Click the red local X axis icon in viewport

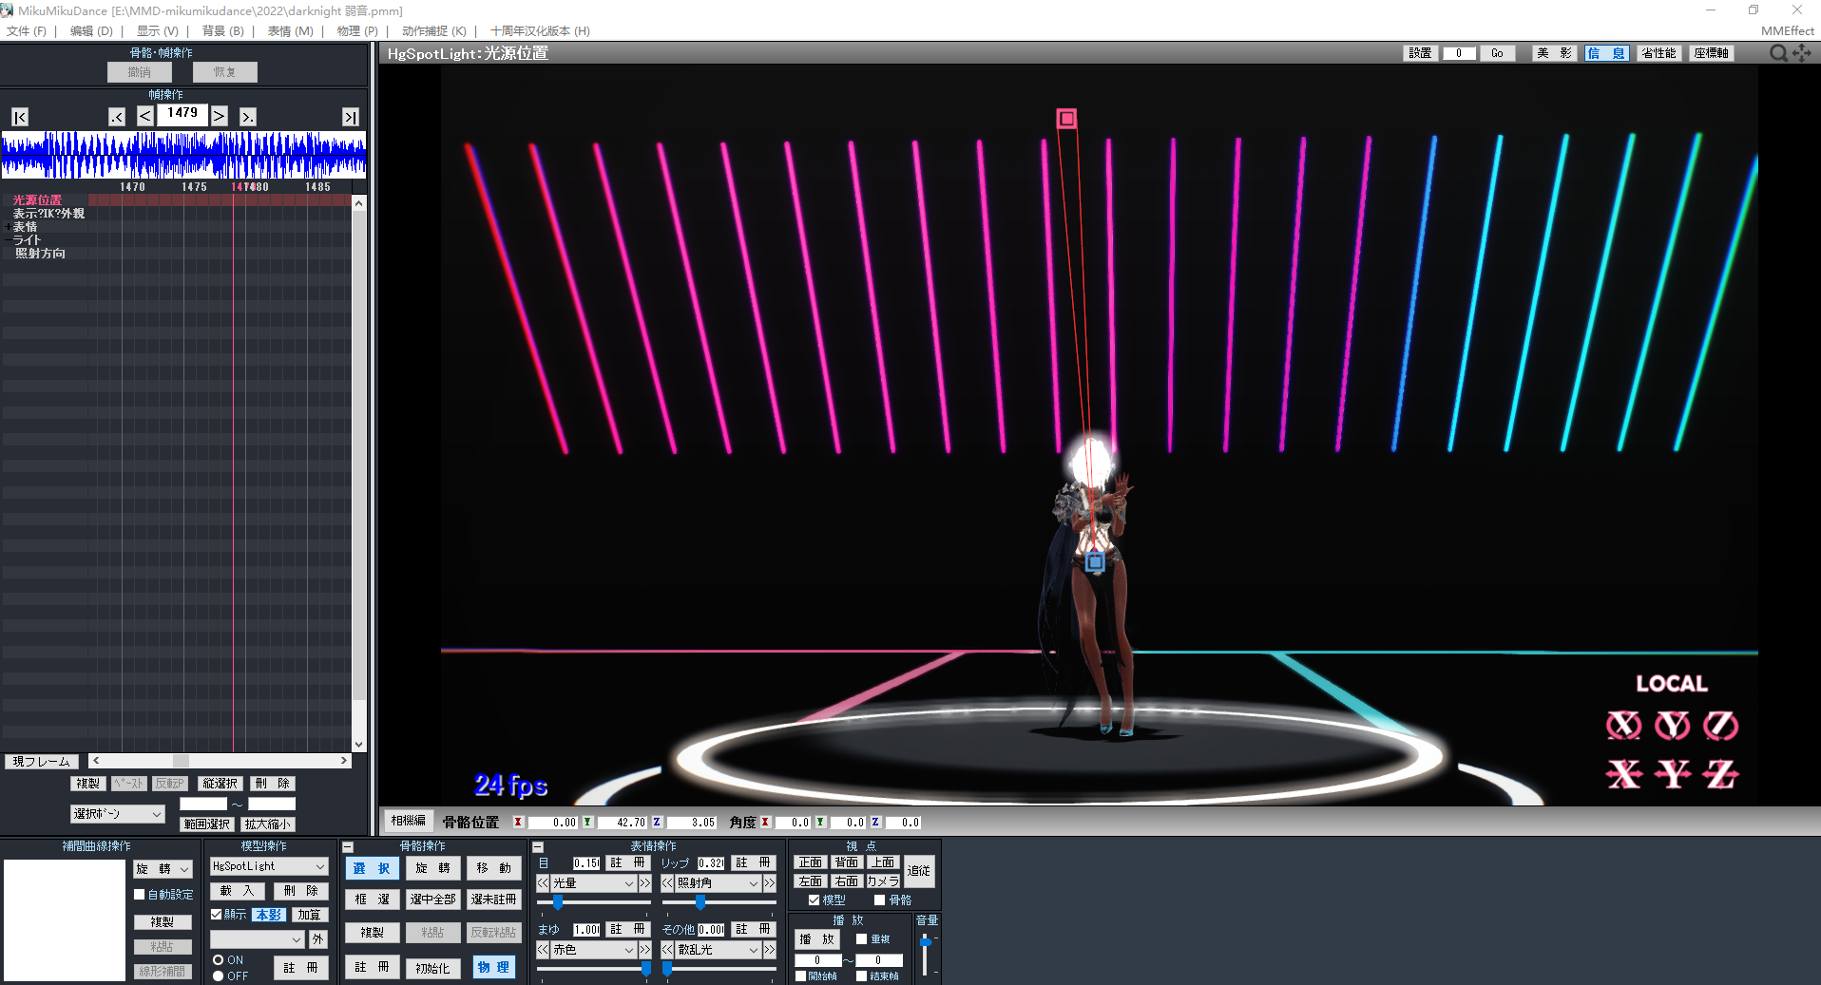pos(1624,774)
